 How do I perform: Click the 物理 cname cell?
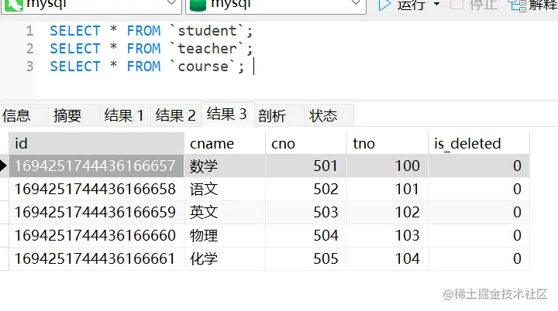(x=225, y=235)
